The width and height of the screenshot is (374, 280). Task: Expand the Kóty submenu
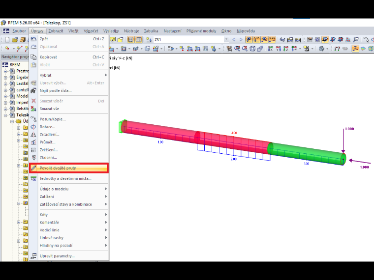coord(69,215)
